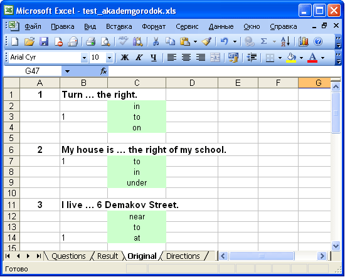The image size is (345, 277).
Task: Select the Format Painter brush icon
Action: coord(206,41)
